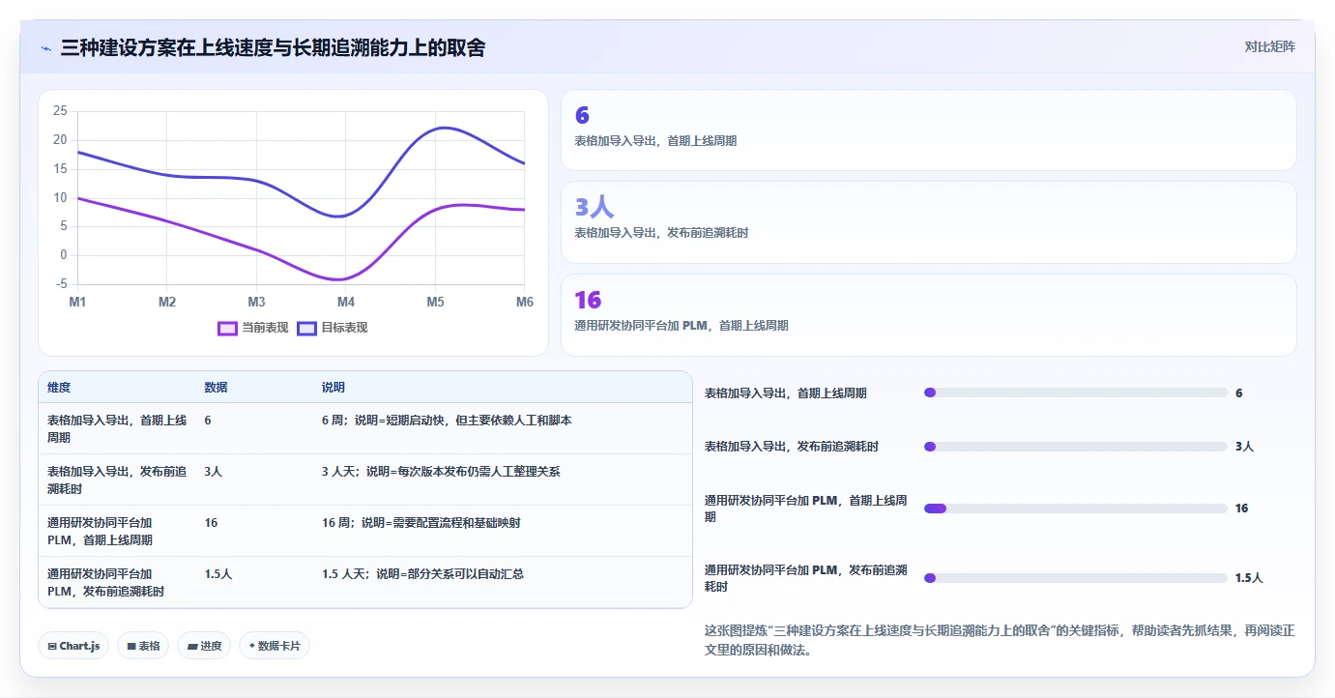Image resolution: width=1335 pixels, height=698 pixels.
Task: Click the M4 axis label on chart
Action: click(x=346, y=303)
